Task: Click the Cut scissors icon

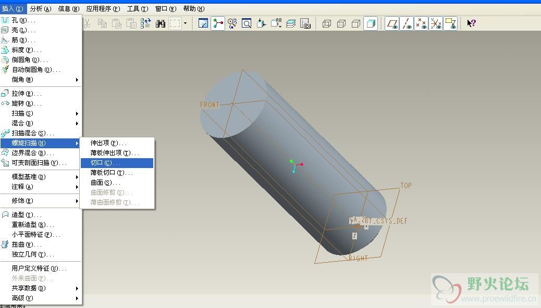Action: coord(87,23)
